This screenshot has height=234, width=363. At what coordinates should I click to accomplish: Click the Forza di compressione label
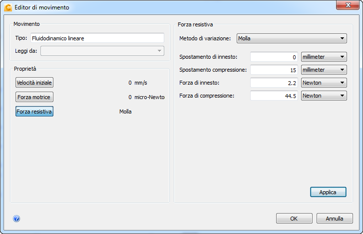point(207,96)
